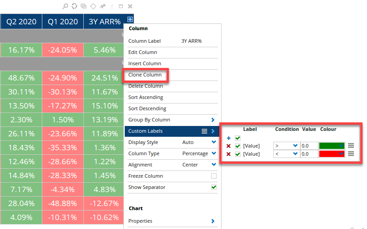Add a new custom label with plus icon
367x229 pixels.
(229, 138)
